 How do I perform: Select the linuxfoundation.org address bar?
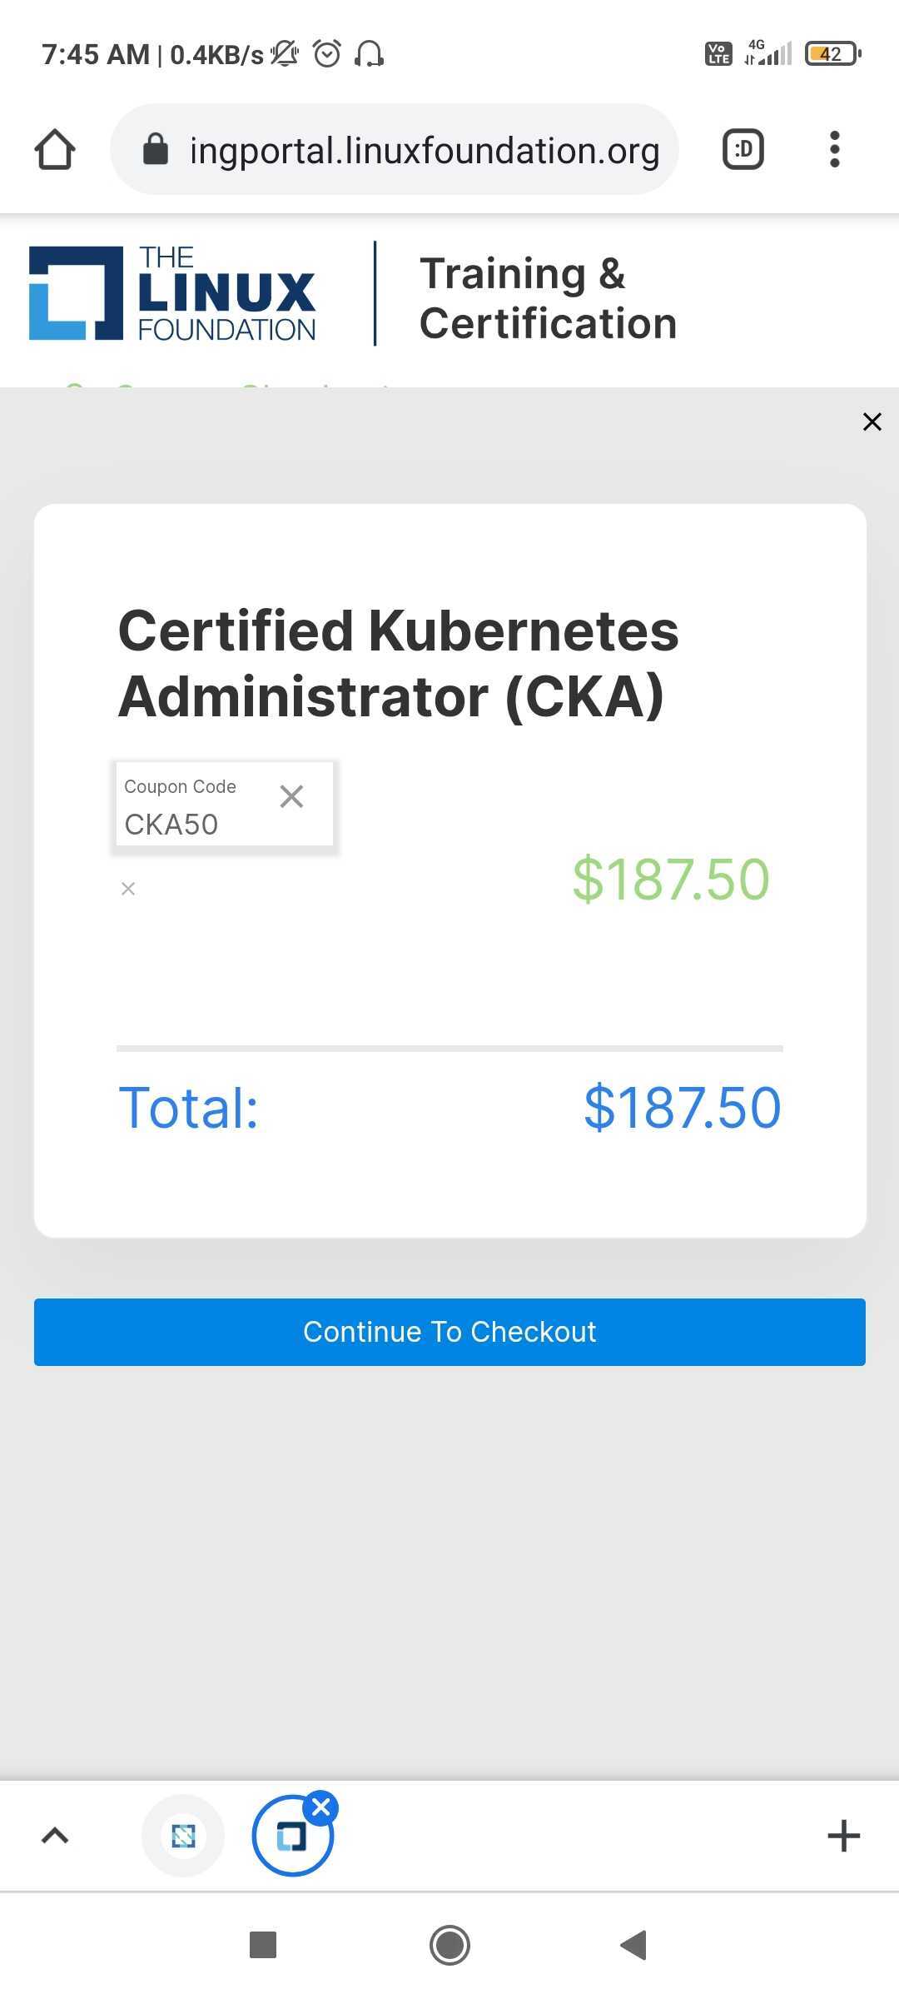(425, 151)
